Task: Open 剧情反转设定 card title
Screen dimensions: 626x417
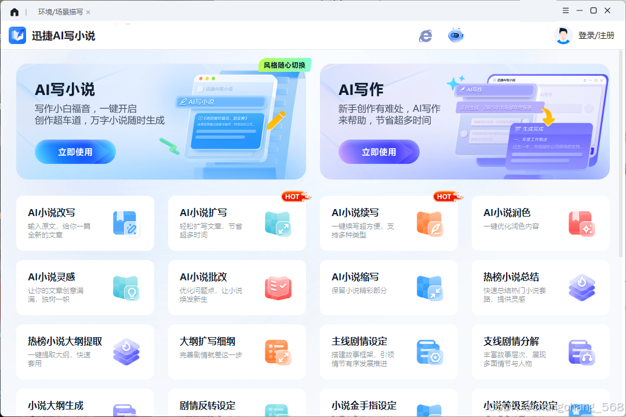Action: tap(207, 405)
